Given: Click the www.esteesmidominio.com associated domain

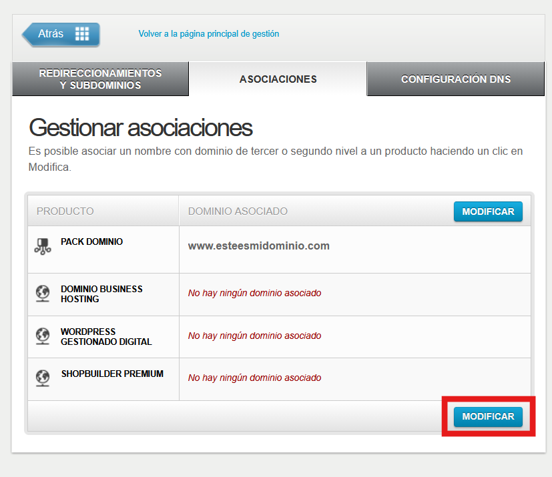Looking at the screenshot, I should (x=258, y=246).
